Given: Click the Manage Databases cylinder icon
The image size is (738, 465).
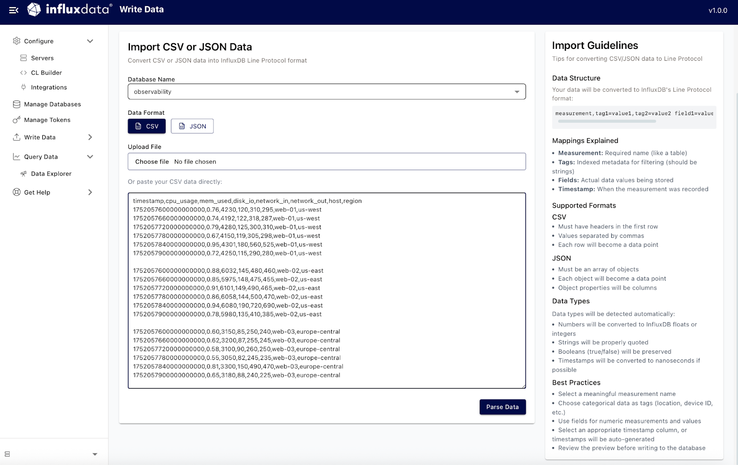Looking at the screenshot, I should point(17,104).
